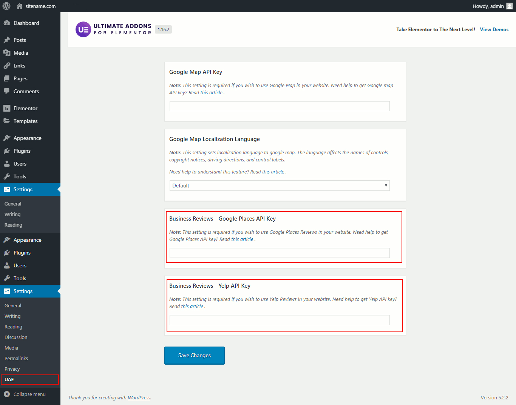Open the Privacy settings submenu
The width and height of the screenshot is (516, 405).
(x=12, y=369)
